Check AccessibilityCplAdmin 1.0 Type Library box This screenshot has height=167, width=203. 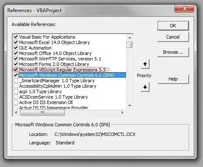(16, 86)
